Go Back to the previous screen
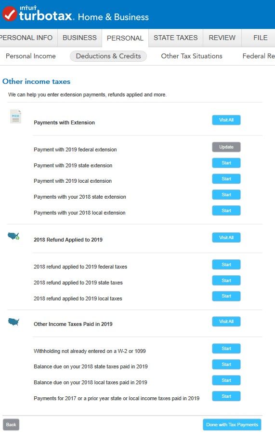Viewport: 275px width, 446px height. pyautogui.click(x=11, y=425)
